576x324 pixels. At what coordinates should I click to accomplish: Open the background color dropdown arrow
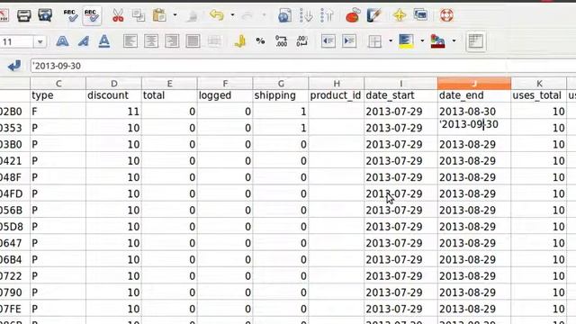(422, 41)
